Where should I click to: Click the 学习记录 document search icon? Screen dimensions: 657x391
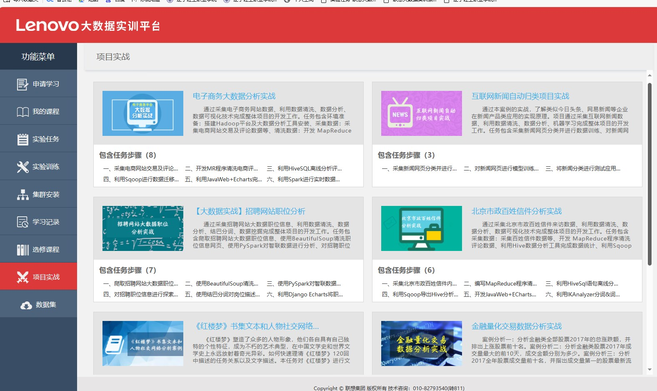[22, 222]
